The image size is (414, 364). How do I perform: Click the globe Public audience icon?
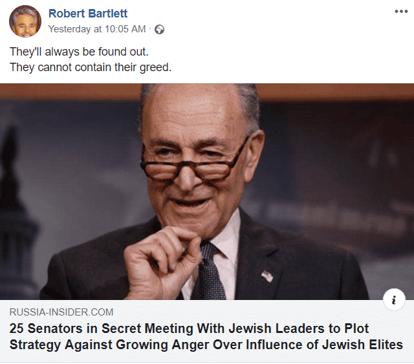pyautogui.click(x=159, y=29)
